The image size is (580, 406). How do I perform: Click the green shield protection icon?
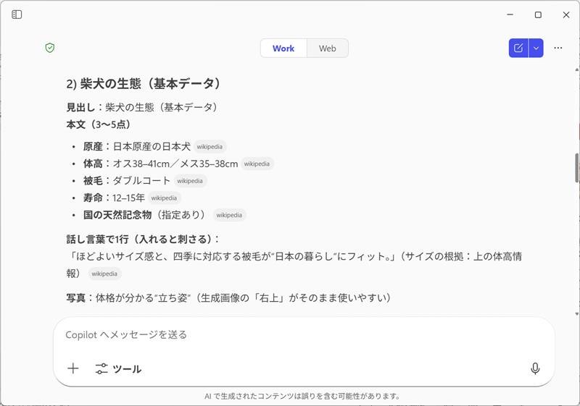[x=50, y=48]
